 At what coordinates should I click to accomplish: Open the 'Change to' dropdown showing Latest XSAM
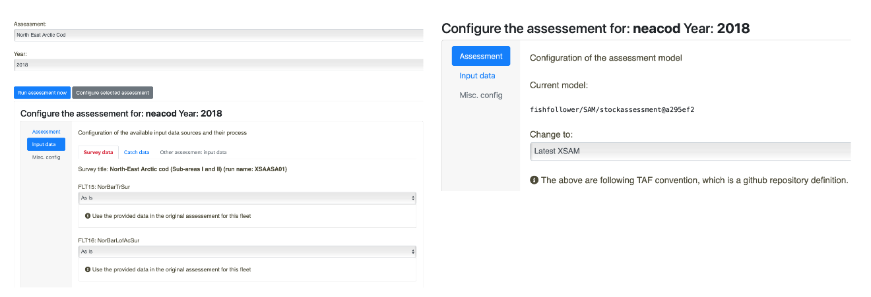click(x=690, y=151)
